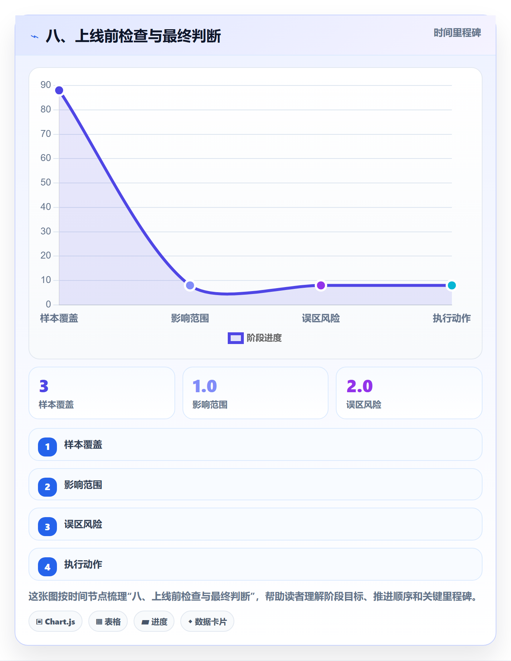Click number badge 1 in the step list

47,447
